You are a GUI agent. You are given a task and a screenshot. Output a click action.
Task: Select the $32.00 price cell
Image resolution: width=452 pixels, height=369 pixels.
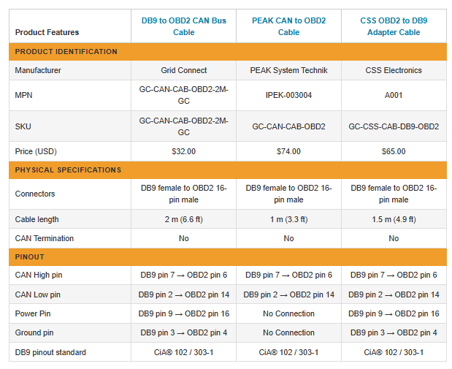pyautogui.click(x=183, y=151)
